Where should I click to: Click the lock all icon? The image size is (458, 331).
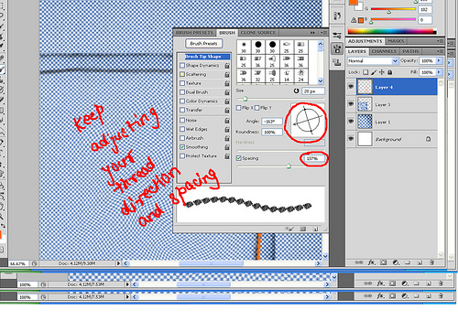[x=389, y=72]
